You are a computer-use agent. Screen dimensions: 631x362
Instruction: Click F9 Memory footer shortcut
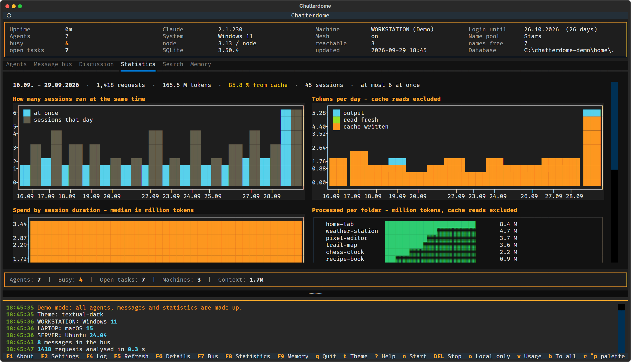pyautogui.click(x=293, y=356)
